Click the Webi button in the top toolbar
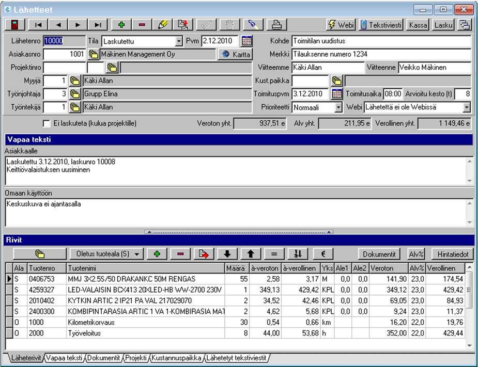The height and width of the screenshot is (367, 478). (x=341, y=25)
